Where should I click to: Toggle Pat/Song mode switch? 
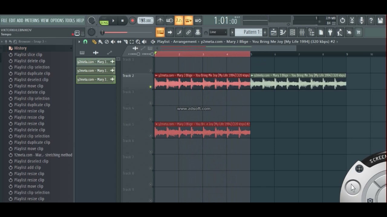click(x=104, y=21)
